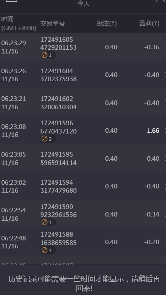Open the calendar icon at top left
The image size is (166, 295).
pyautogui.click(x=11, y=1)
